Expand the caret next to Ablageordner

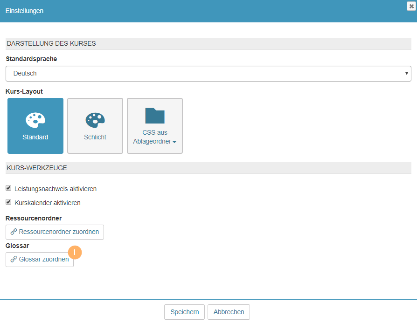174,142
